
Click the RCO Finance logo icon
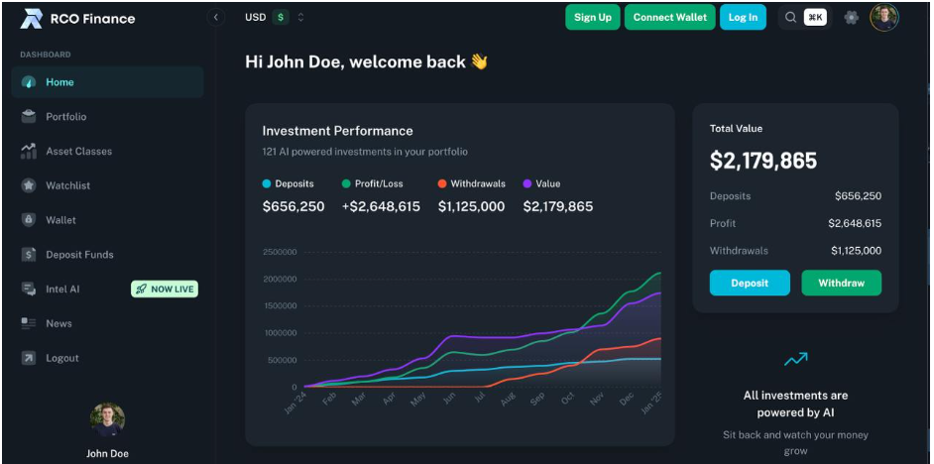tap(31, 19)
